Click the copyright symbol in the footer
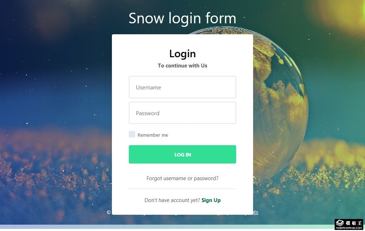The height and width of the screenshot is (231, 365). tap(108, 212)
